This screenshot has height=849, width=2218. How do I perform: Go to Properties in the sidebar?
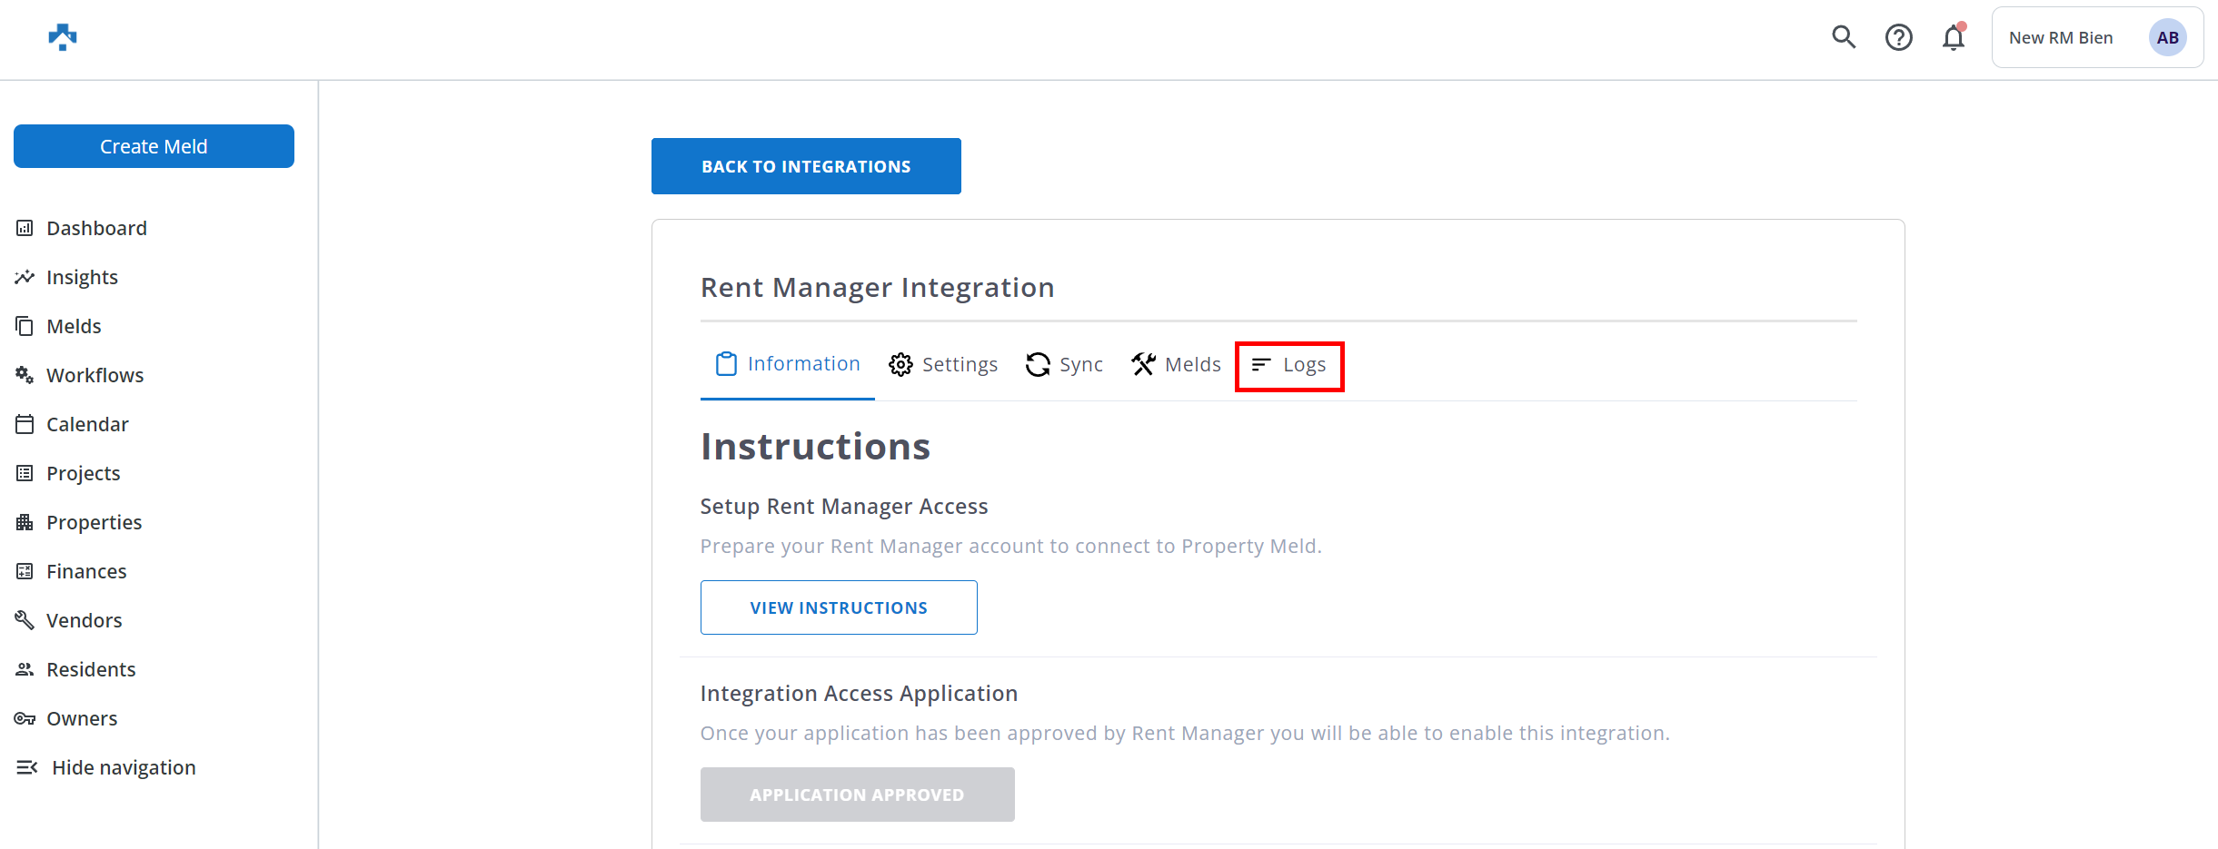click(94, 522)
